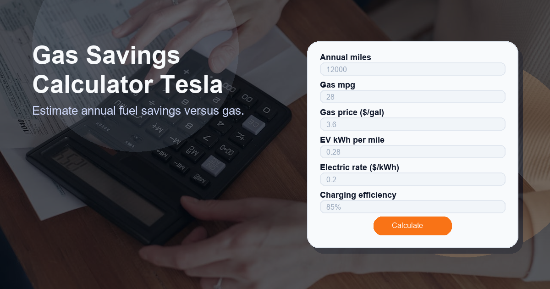Screen dimensions: 550x289
Task: Click the Annual miles input field
Action: pos(412,69)
